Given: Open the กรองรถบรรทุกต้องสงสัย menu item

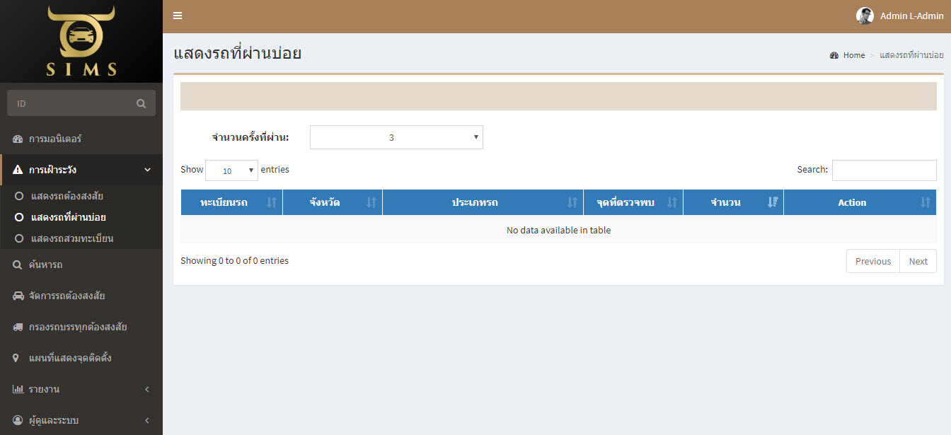Looking at the screenshot, I should [81, 327].
